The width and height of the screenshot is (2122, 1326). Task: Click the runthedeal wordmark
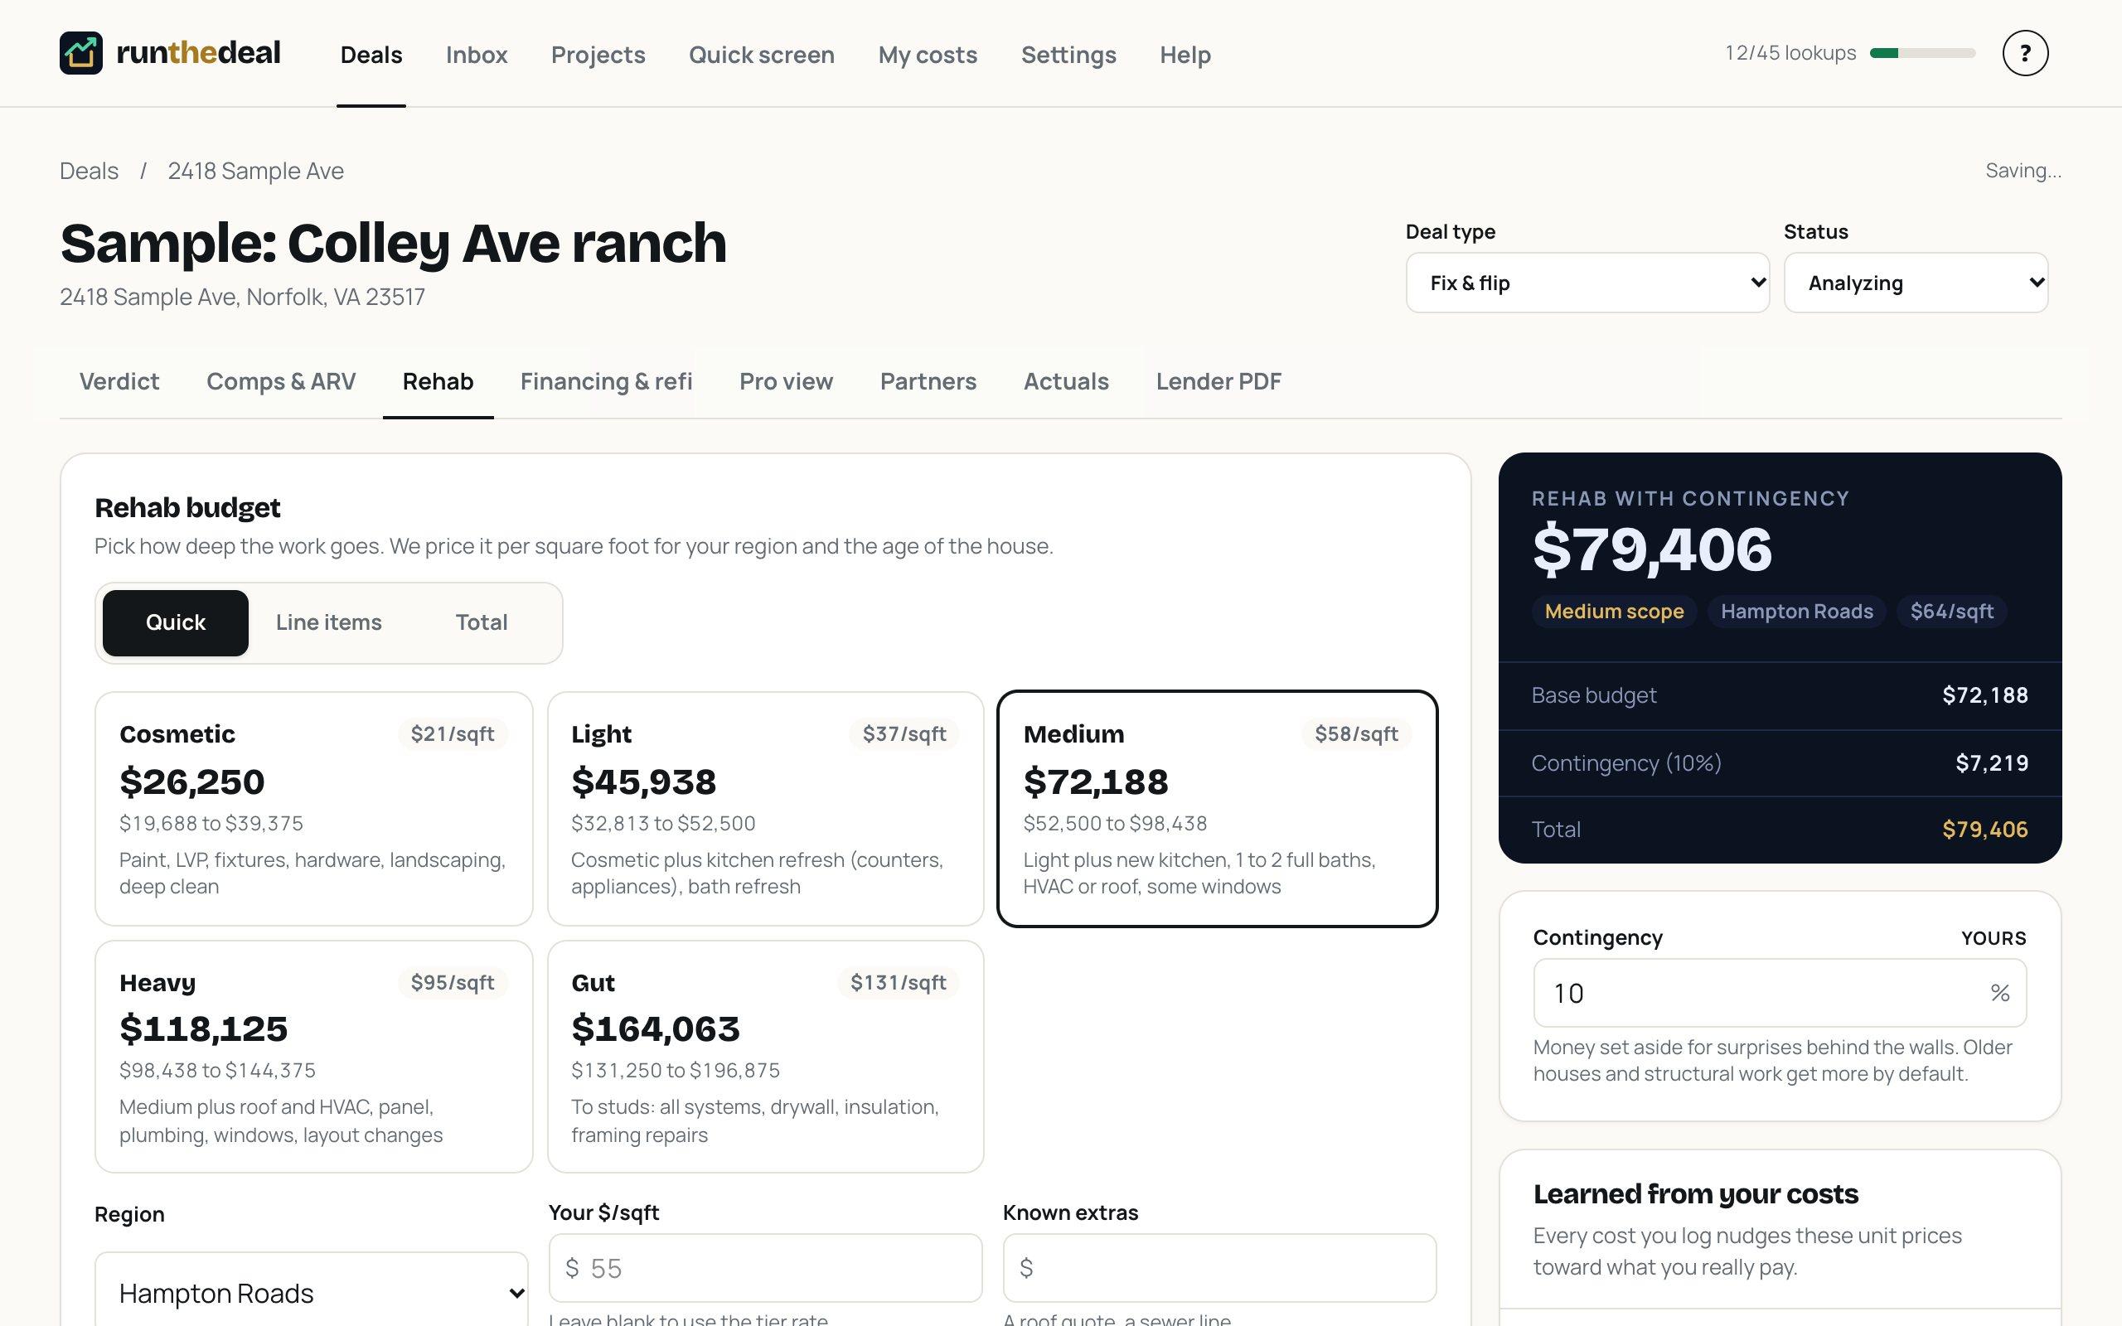[x=198, y=52]
